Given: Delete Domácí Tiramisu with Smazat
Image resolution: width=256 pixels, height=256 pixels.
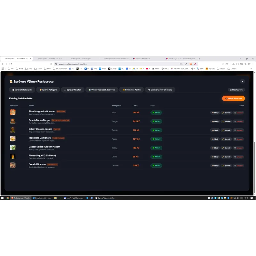Looking at the screenshot, I should coord(238,165).
